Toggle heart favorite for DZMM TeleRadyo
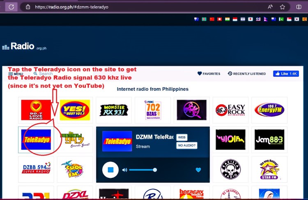 point(198,170)
